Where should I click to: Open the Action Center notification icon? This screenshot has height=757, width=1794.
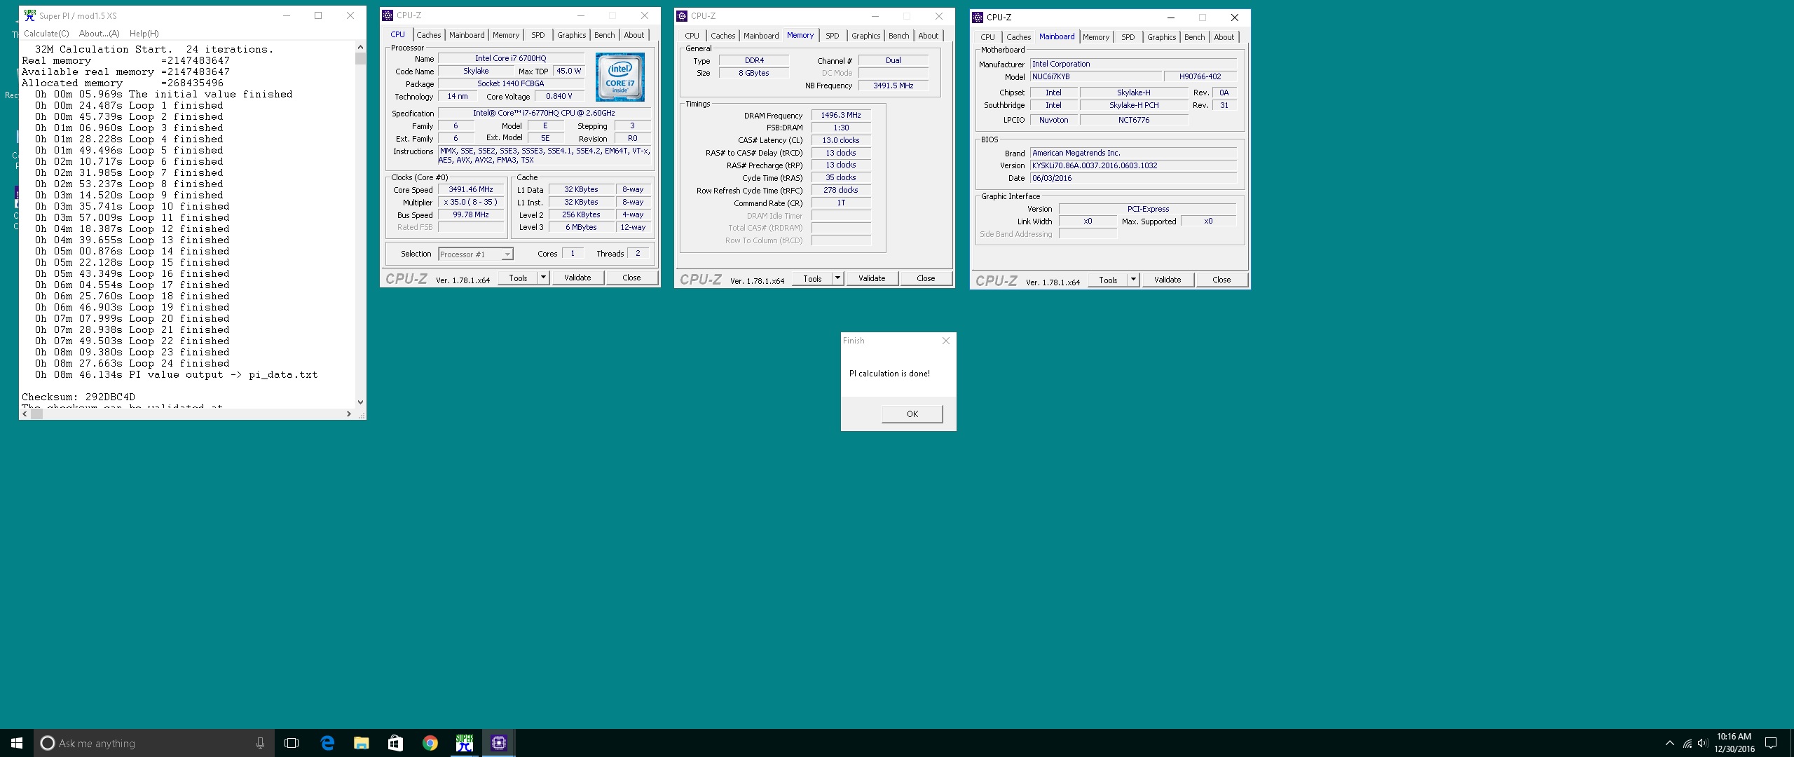[1771, 743]
